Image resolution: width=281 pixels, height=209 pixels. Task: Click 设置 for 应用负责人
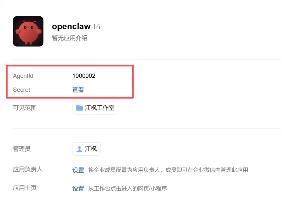point(78,170)
